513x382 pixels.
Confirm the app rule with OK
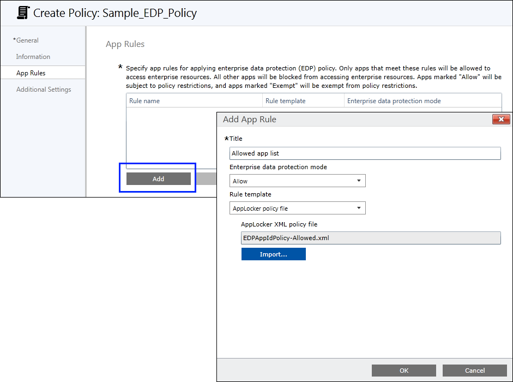pyautogui.click(x=403, y=371)
